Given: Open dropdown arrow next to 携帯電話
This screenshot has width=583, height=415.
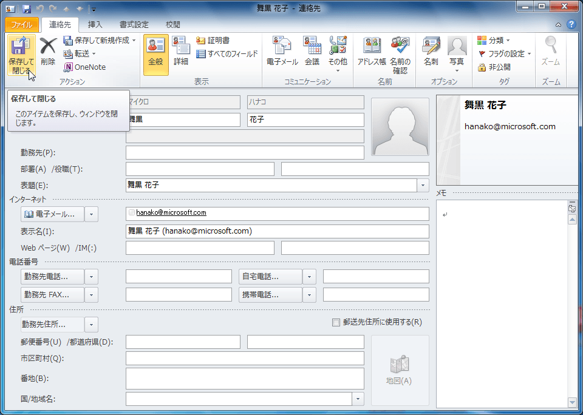Looking at the screenshot, I should tap(309, 295).
